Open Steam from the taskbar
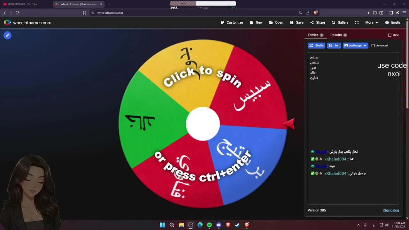 pos(237,225)
